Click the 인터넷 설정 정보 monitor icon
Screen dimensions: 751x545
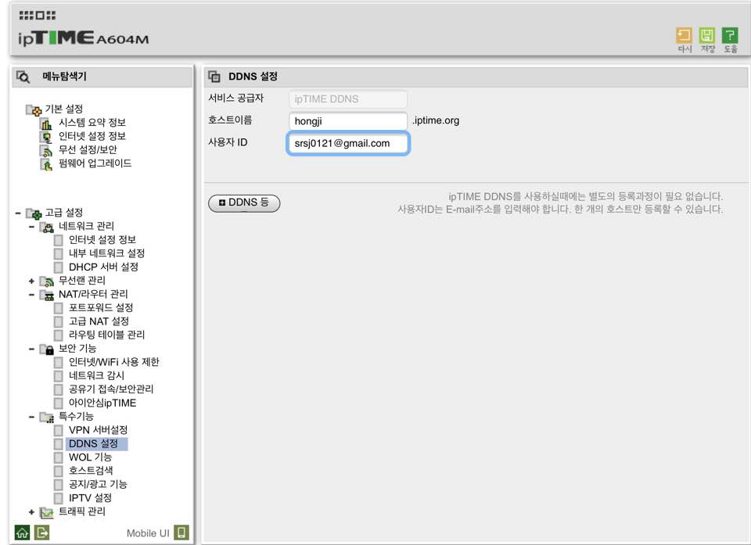46,137
